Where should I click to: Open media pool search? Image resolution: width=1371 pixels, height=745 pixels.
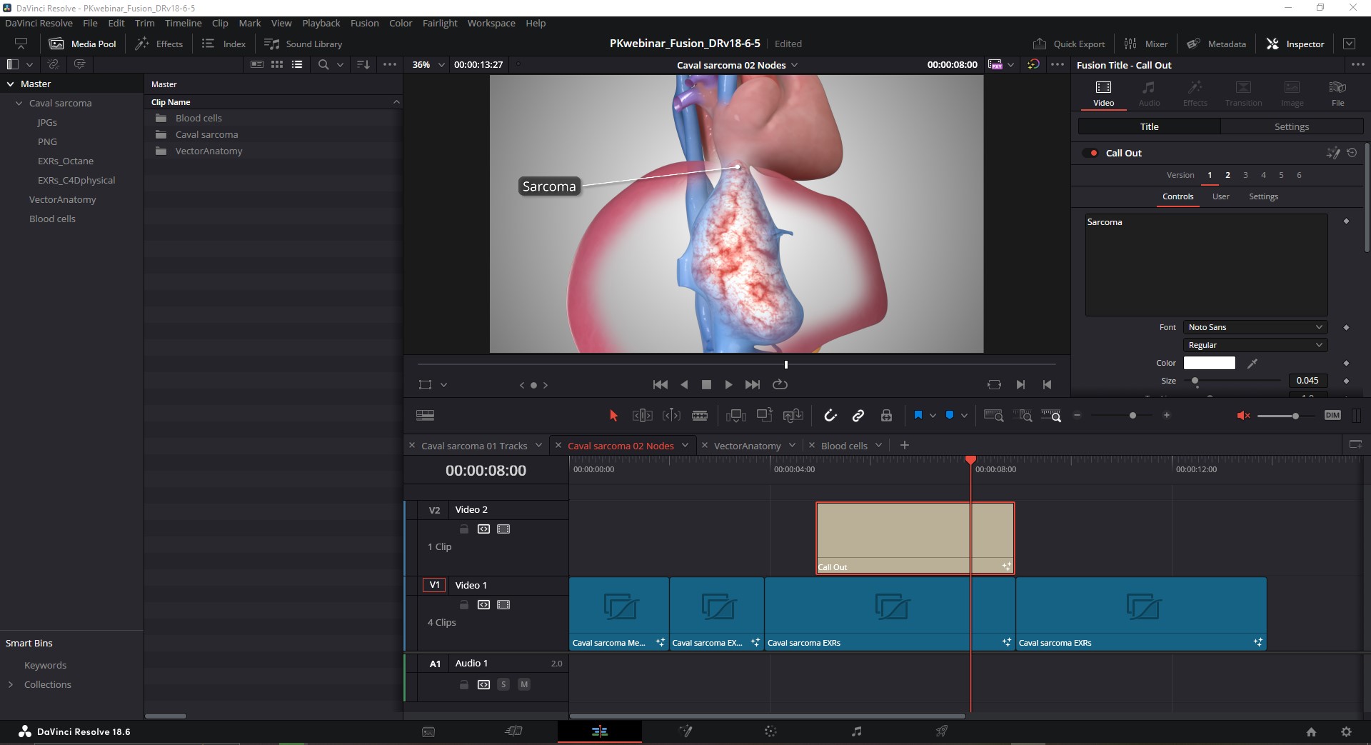[323, 64]
